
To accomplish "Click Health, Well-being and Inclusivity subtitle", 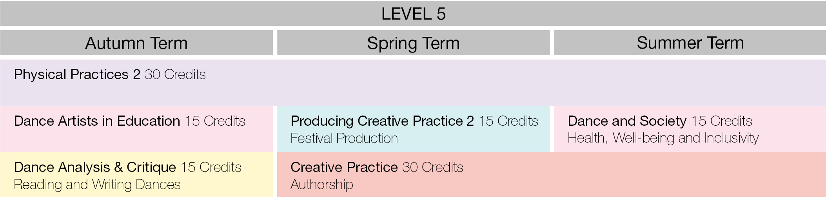I will coord(663,138).
